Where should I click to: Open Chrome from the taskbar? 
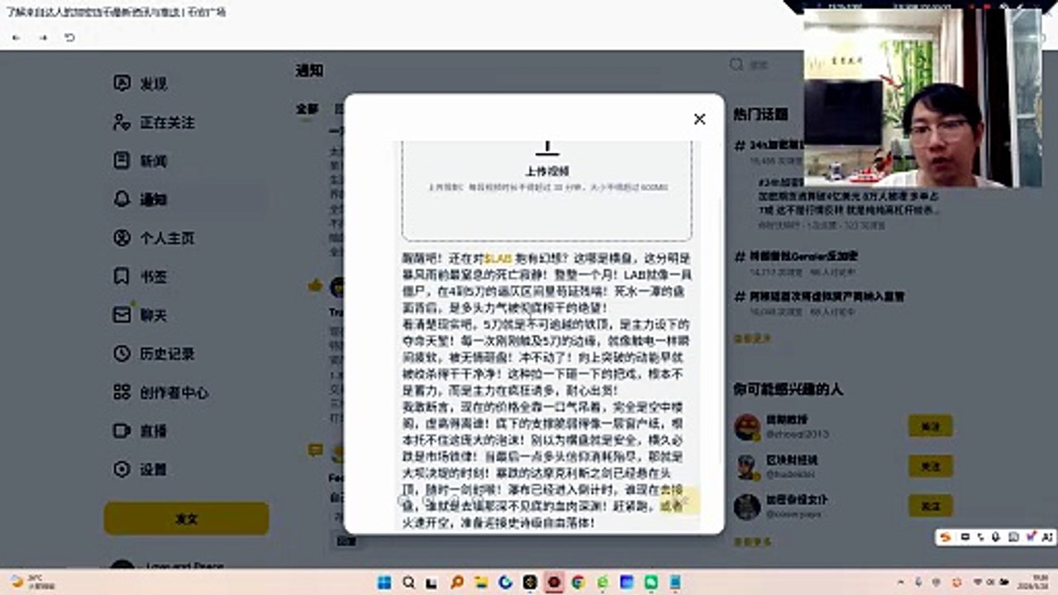[x=578, y=582]
